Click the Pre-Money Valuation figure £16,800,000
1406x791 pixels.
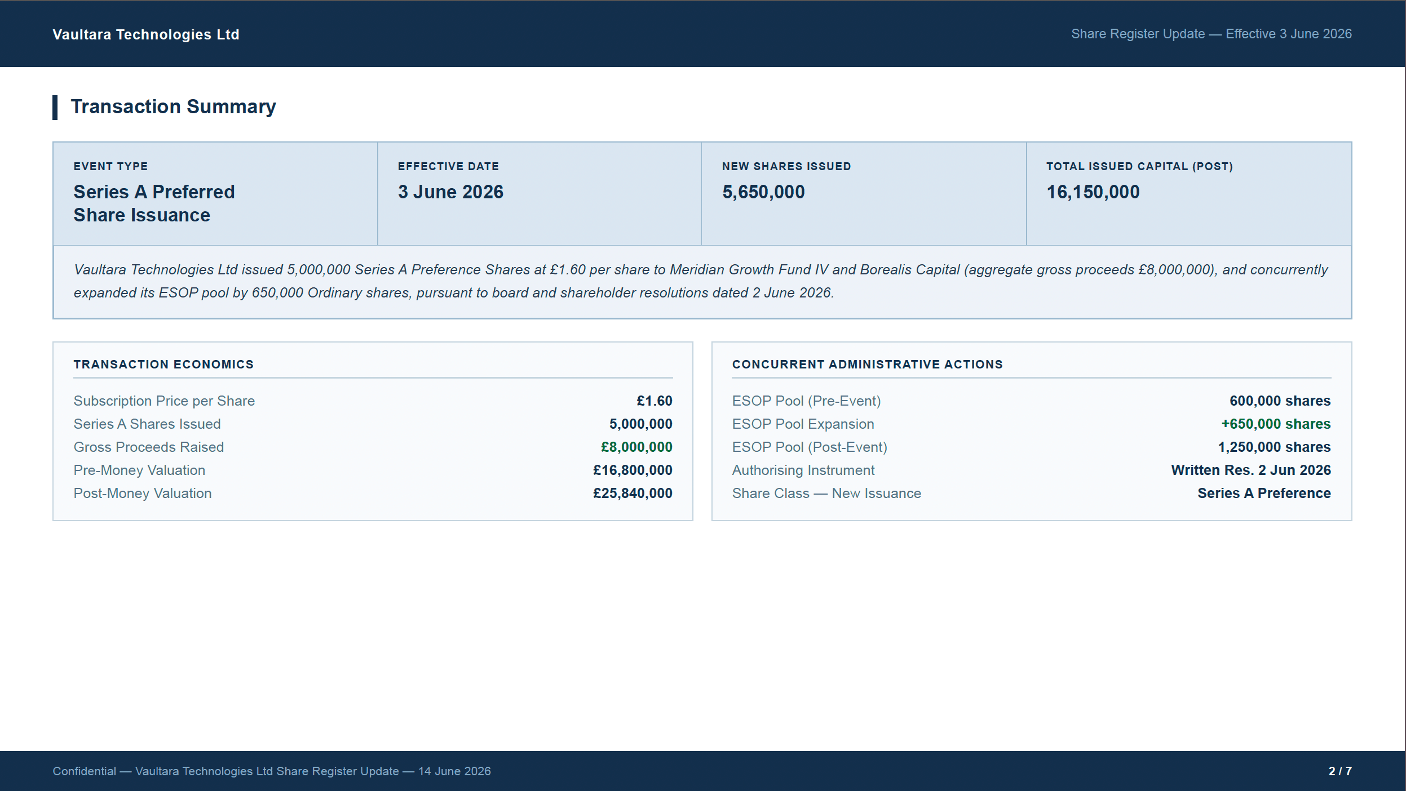point(633,470)
